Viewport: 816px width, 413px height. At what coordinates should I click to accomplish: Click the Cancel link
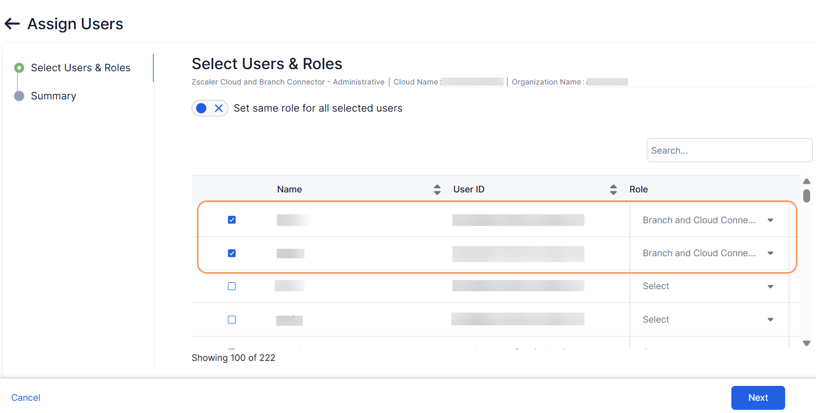tap(26, 398)
